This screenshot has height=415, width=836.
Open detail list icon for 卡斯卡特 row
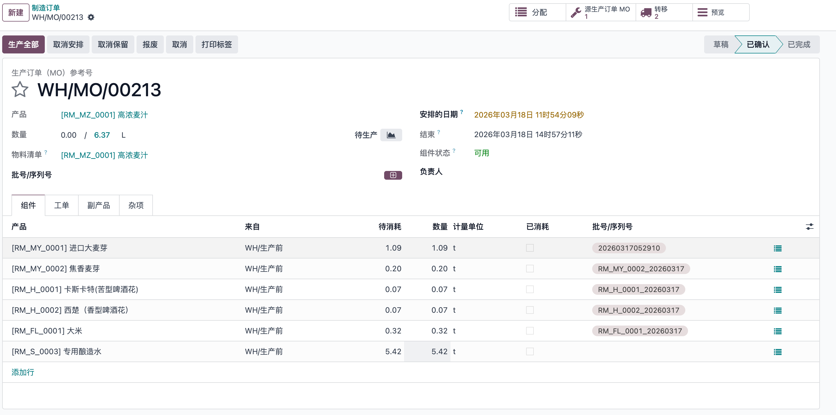pos(778,290)
